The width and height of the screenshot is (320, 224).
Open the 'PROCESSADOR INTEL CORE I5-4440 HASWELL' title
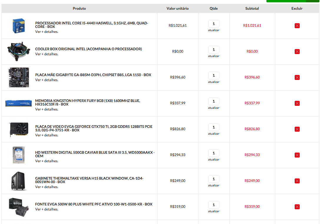[x=92, y=25]
